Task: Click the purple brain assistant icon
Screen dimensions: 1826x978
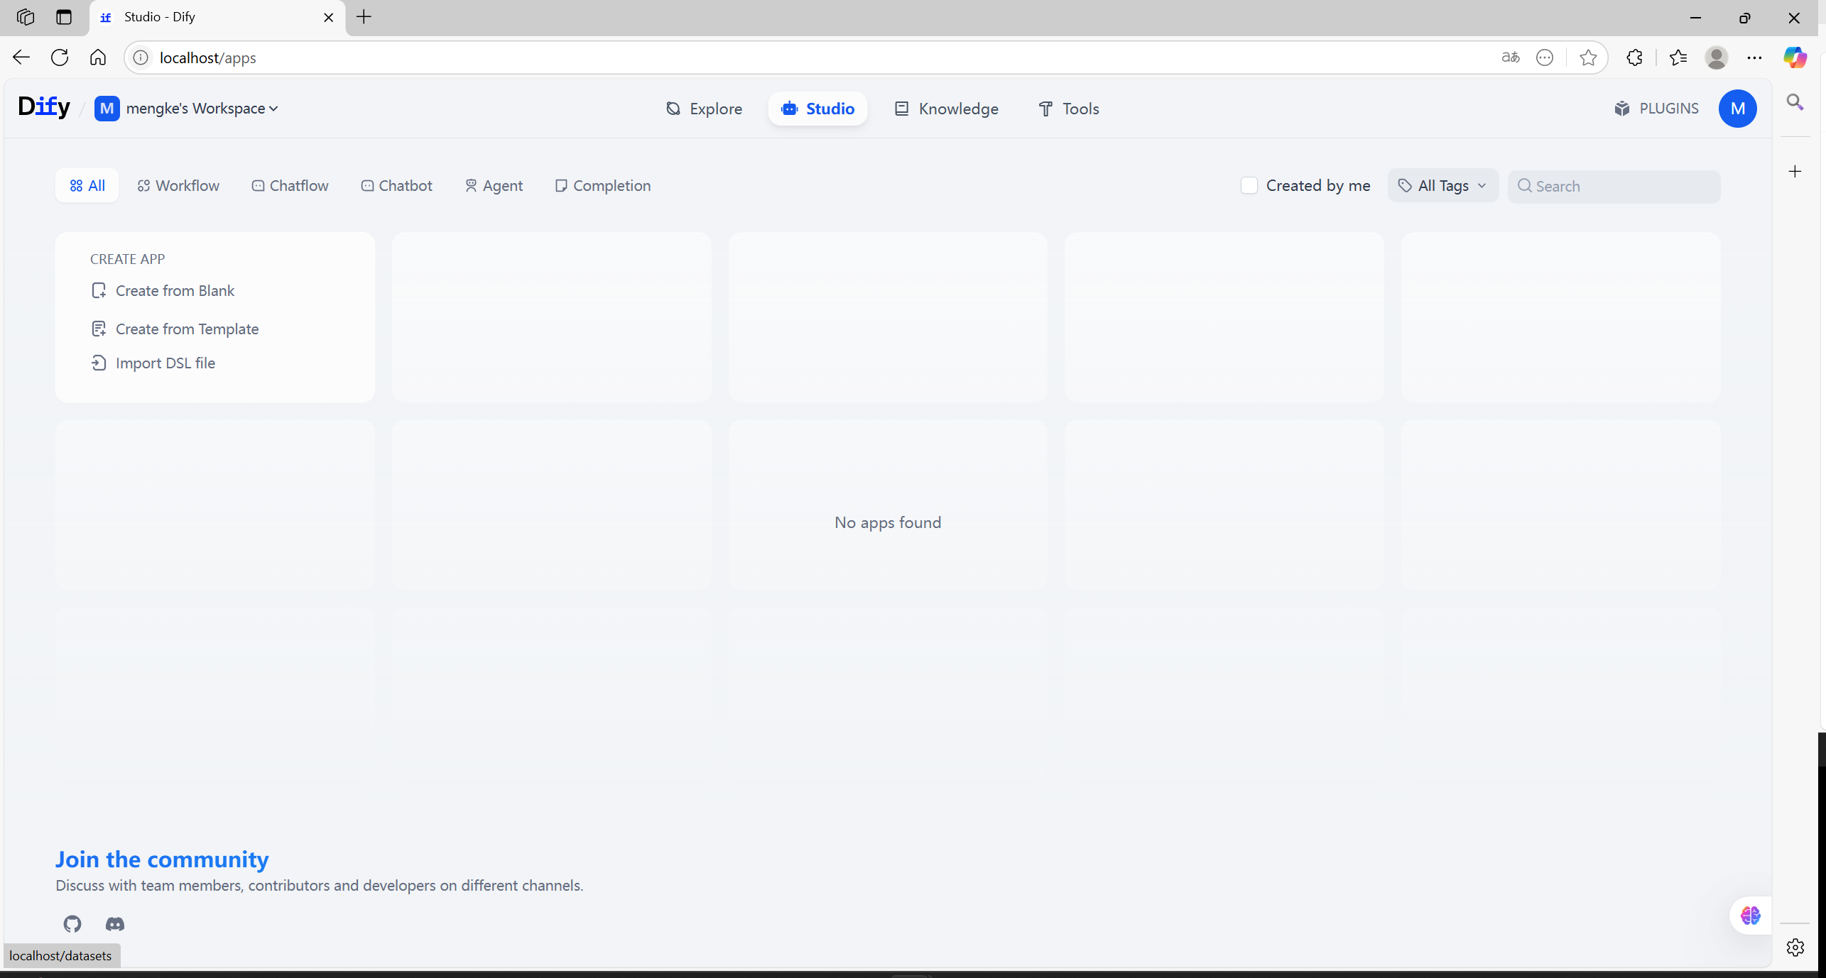Action: (1750, 916)
